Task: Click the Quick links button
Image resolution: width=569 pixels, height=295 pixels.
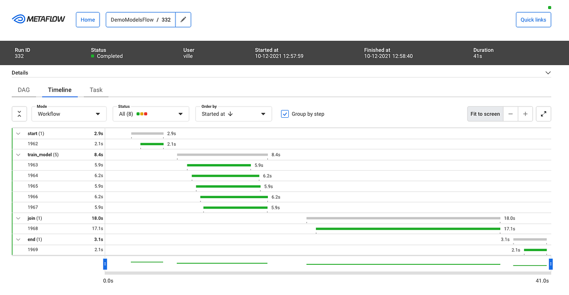Action: pyautogui.click(x=533, y=19)
